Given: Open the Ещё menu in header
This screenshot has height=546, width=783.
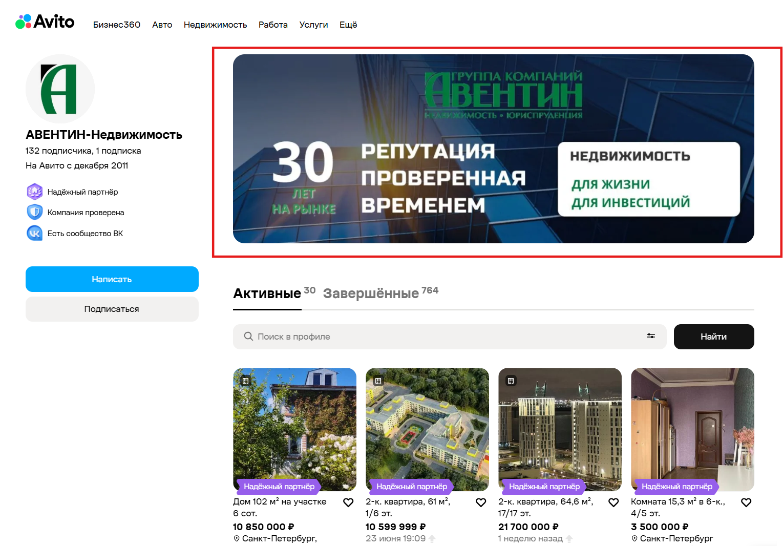Looking at the screenshot, I should pos(348,25).
